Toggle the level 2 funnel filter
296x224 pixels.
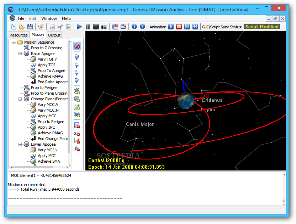pyautogui.click(x=76, y=73)
